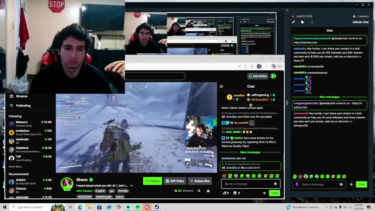
Task: Click the Copilot Chat button in browser toolbar
Action: click(x=277, y=67)
